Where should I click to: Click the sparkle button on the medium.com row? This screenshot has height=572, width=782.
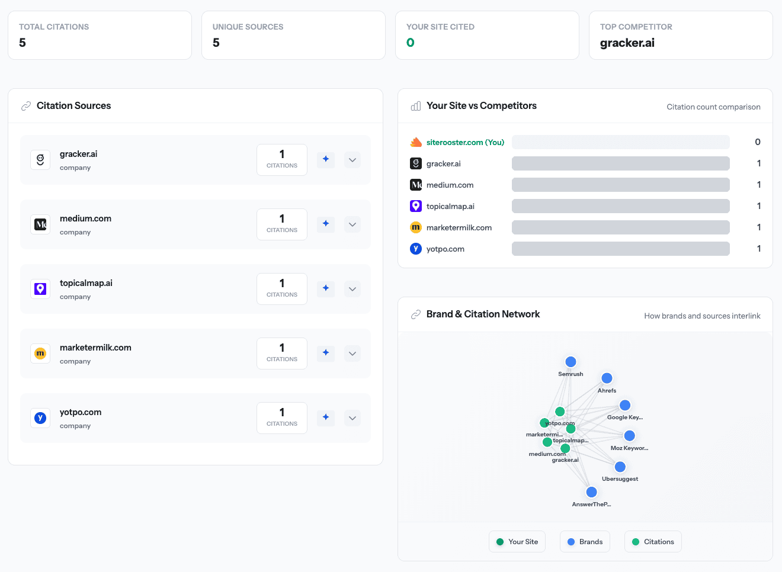pyautogui.click(x=326, y=224)
